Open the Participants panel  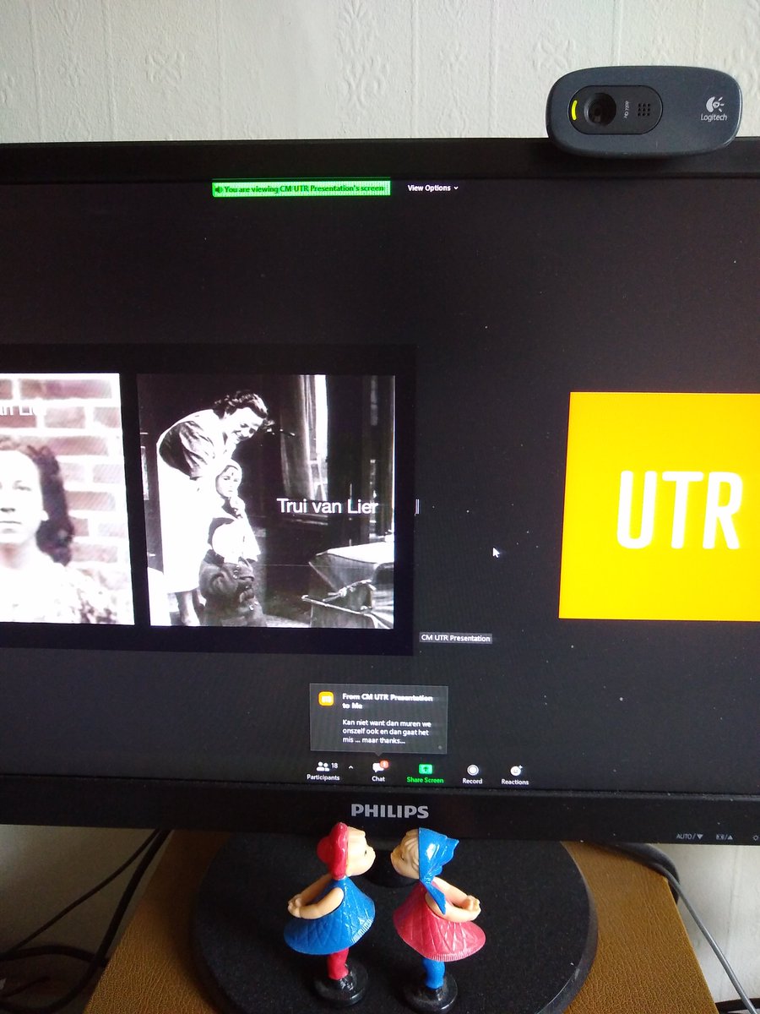323,771
